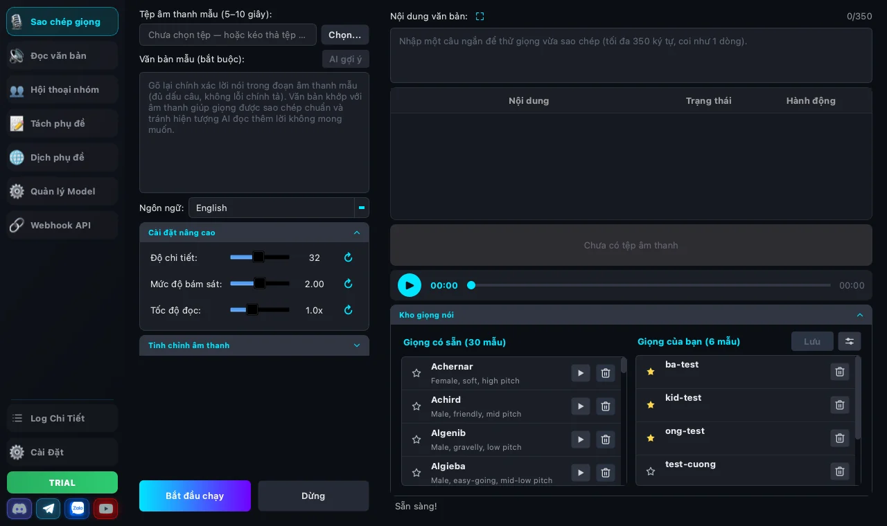Image resolution: width=887 pixels, height=526 pixels.
Task: Unfavorite the ba-test voice star
Action: 651,372
